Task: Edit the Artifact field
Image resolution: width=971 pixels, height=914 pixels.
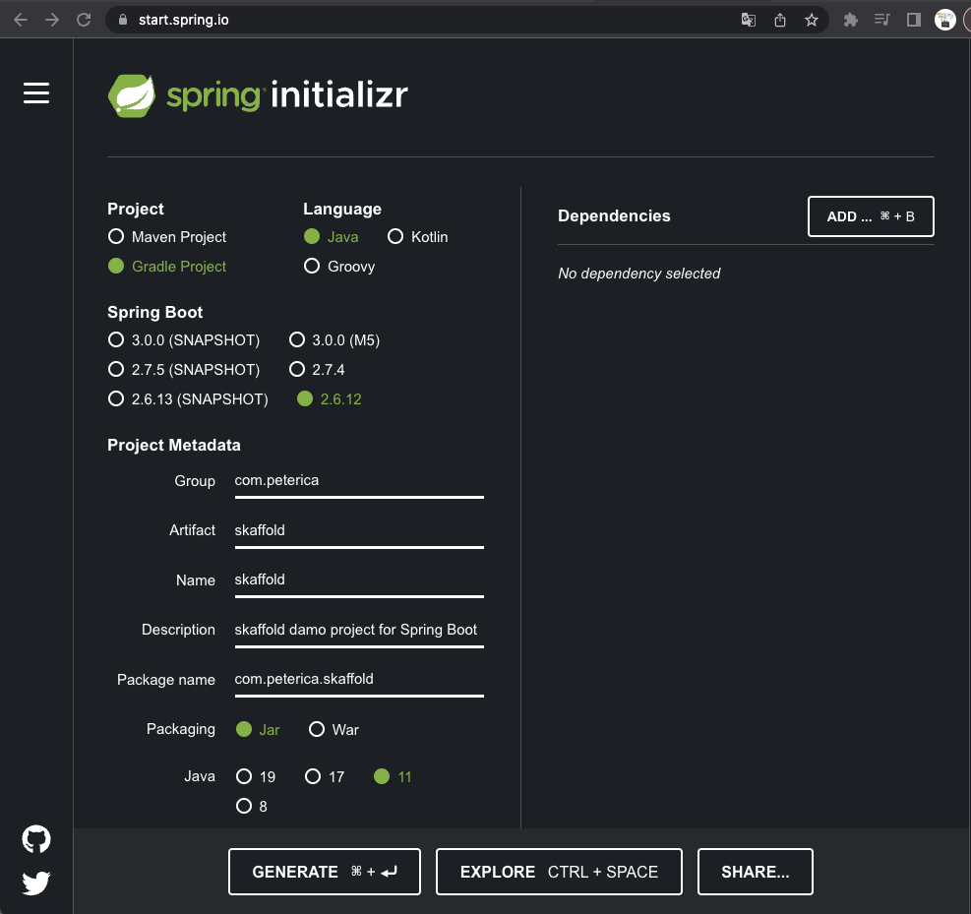Action: (x=359, y=530)
